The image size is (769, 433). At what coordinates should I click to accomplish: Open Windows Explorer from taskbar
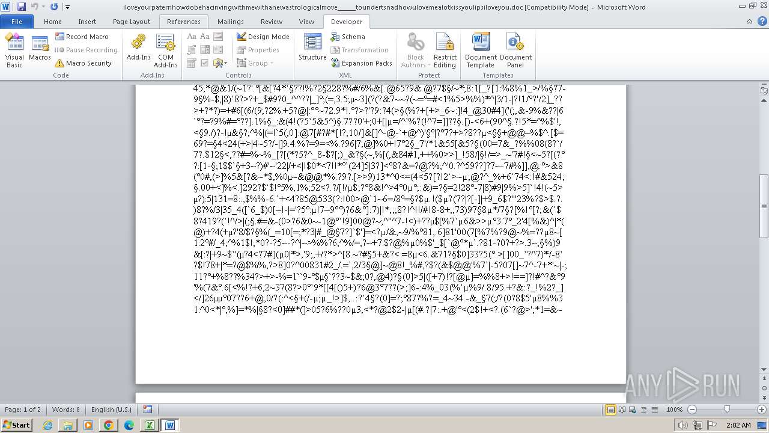tap(68, 425)
